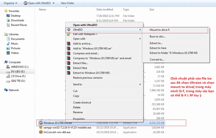Click the Computer icon in the sidebar
This screenshot has height=138, width=216.
(6, 62)
